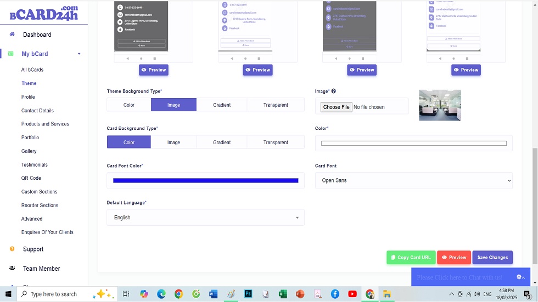
Task: Open the Card Font dropdown
Action: [x=413, y=180]
